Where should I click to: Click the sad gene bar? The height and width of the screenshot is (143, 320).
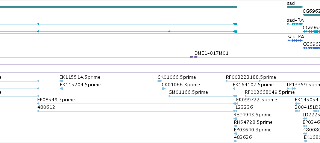(295, 7)
